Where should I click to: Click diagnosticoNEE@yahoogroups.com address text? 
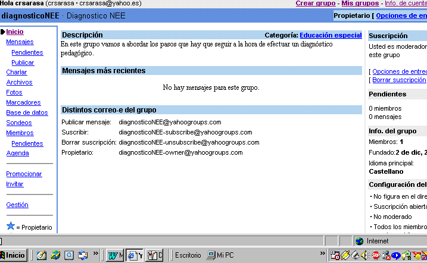click(170, 123)
